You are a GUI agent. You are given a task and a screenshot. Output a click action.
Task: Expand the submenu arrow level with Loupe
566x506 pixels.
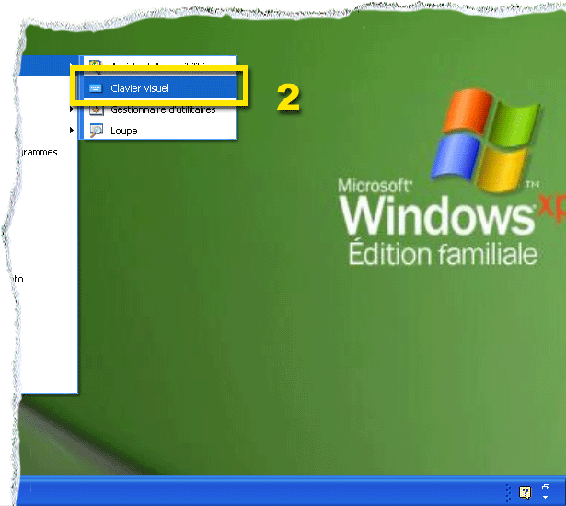click(72, 130)
